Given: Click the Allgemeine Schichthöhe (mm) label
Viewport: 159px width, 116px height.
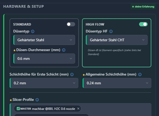Looking at the screenshot, I should tap(111, 74).
